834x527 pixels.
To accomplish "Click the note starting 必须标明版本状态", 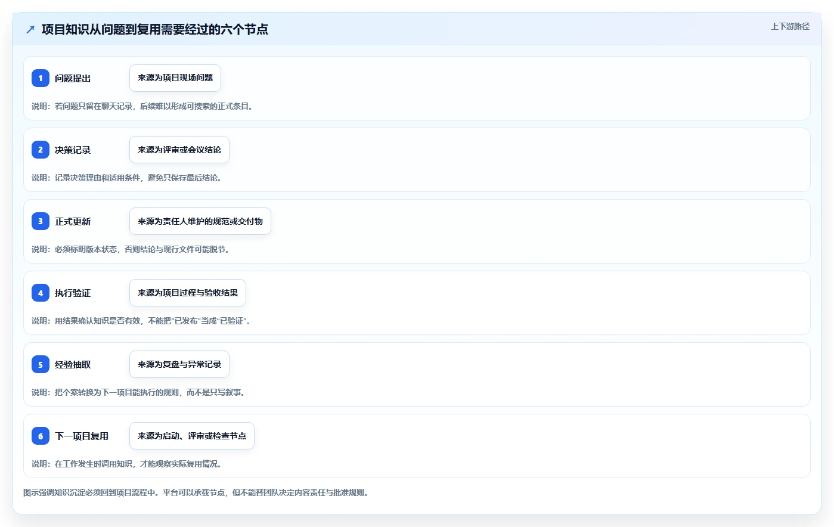I will click(131, 249).
